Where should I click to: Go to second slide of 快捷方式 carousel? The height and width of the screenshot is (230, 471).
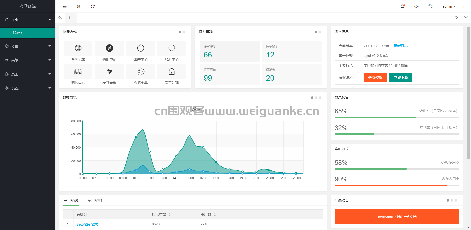pos(184,32)
